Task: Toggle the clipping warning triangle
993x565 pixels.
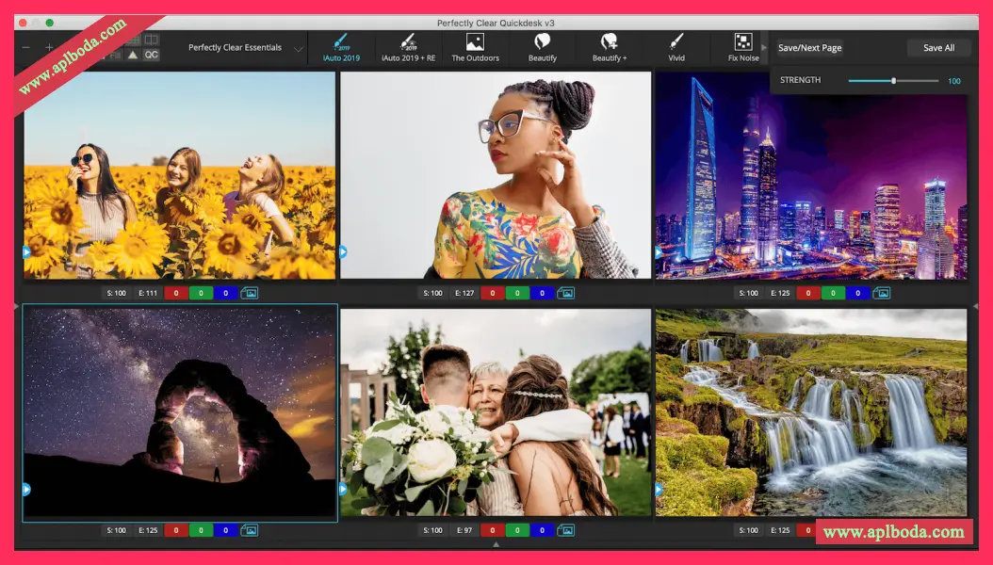Action: coord(133,55)
